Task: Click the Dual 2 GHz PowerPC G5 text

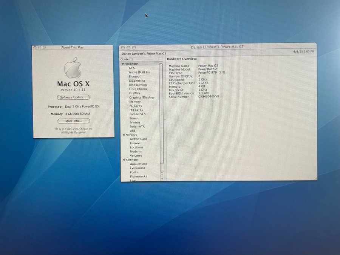Action: 82,107
